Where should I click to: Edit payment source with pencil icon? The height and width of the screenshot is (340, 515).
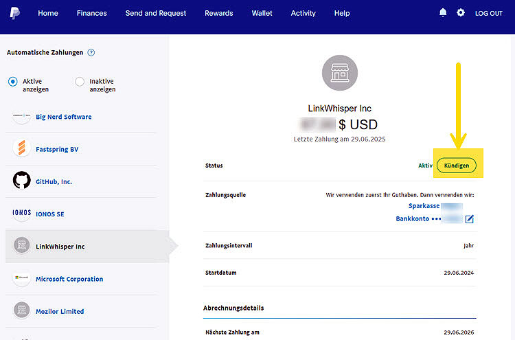coord(470,219)
